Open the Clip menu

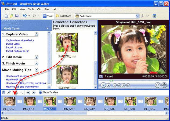tap(39, 9)
